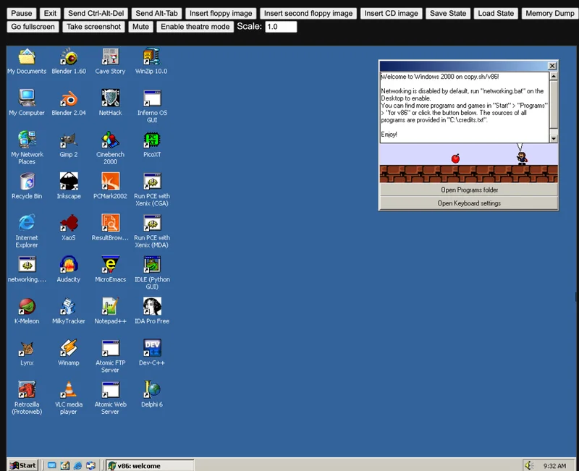The width and height of the screenshot is (579, 471).
Task: Select the Winamp desktop shortcut
Action: (x=69, y=349)
